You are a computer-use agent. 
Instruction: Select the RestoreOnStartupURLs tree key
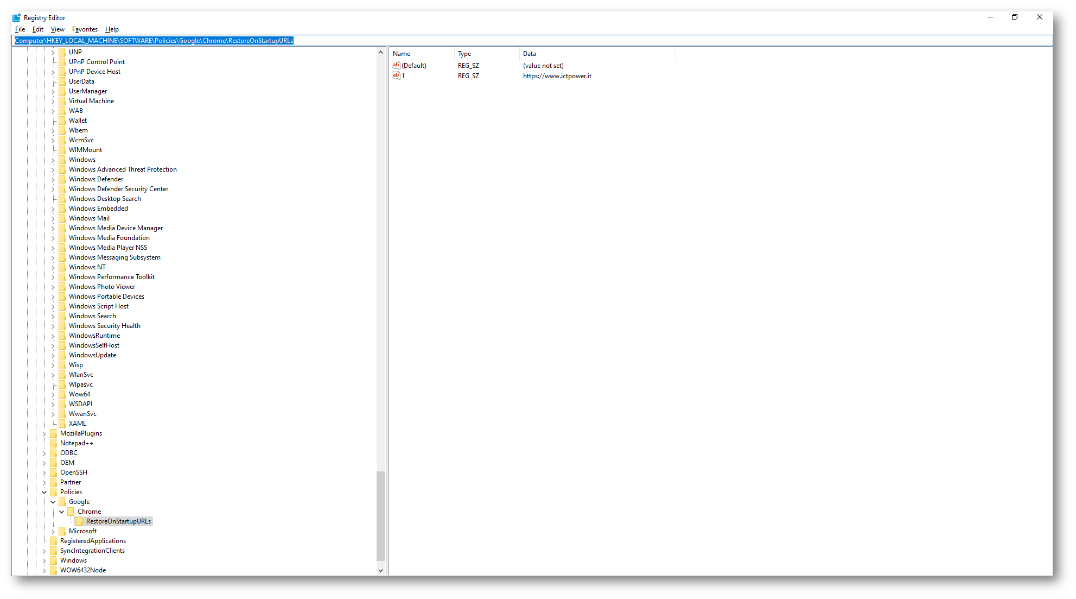(x=118, y=521)
